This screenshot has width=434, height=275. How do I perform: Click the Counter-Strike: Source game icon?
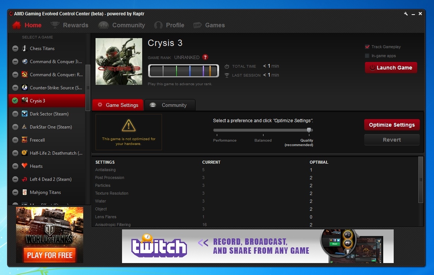point(25,87)
